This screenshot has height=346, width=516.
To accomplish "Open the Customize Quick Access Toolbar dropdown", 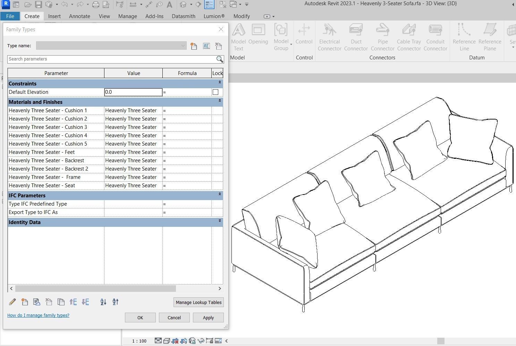I will (247, 5).
